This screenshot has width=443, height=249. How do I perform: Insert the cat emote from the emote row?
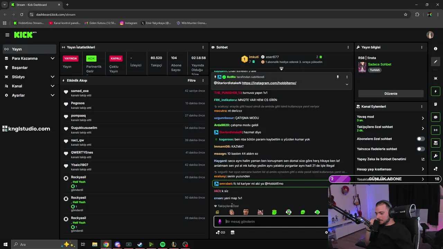pos(260,212)
